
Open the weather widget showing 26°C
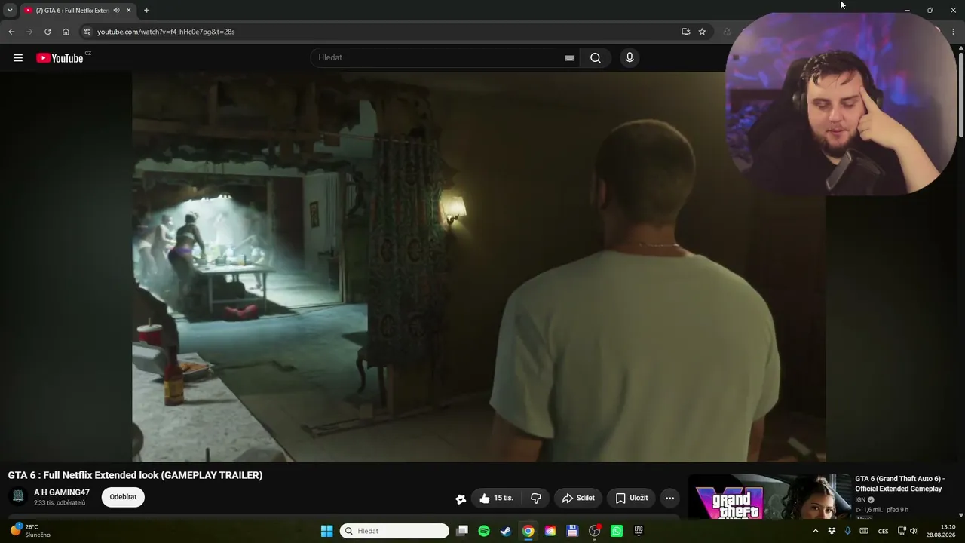click(x=30, y=531)
